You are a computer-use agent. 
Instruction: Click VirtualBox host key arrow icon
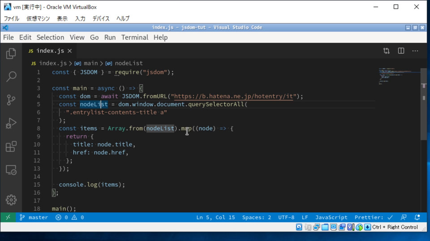pos(367,227)
